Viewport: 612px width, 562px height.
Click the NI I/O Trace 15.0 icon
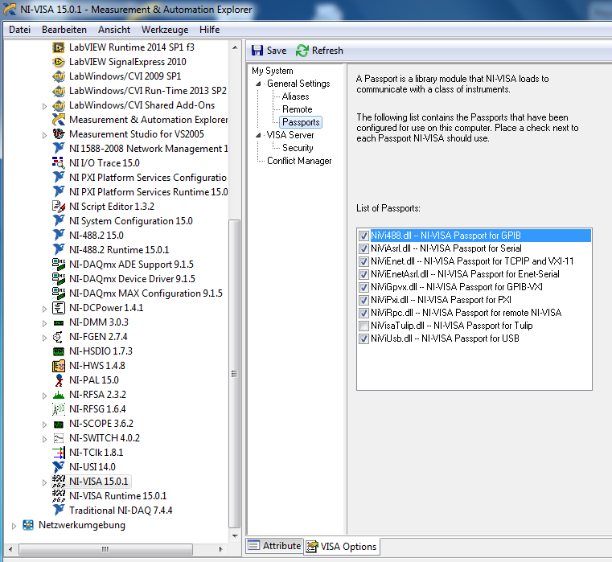click(x=59, y=163)
